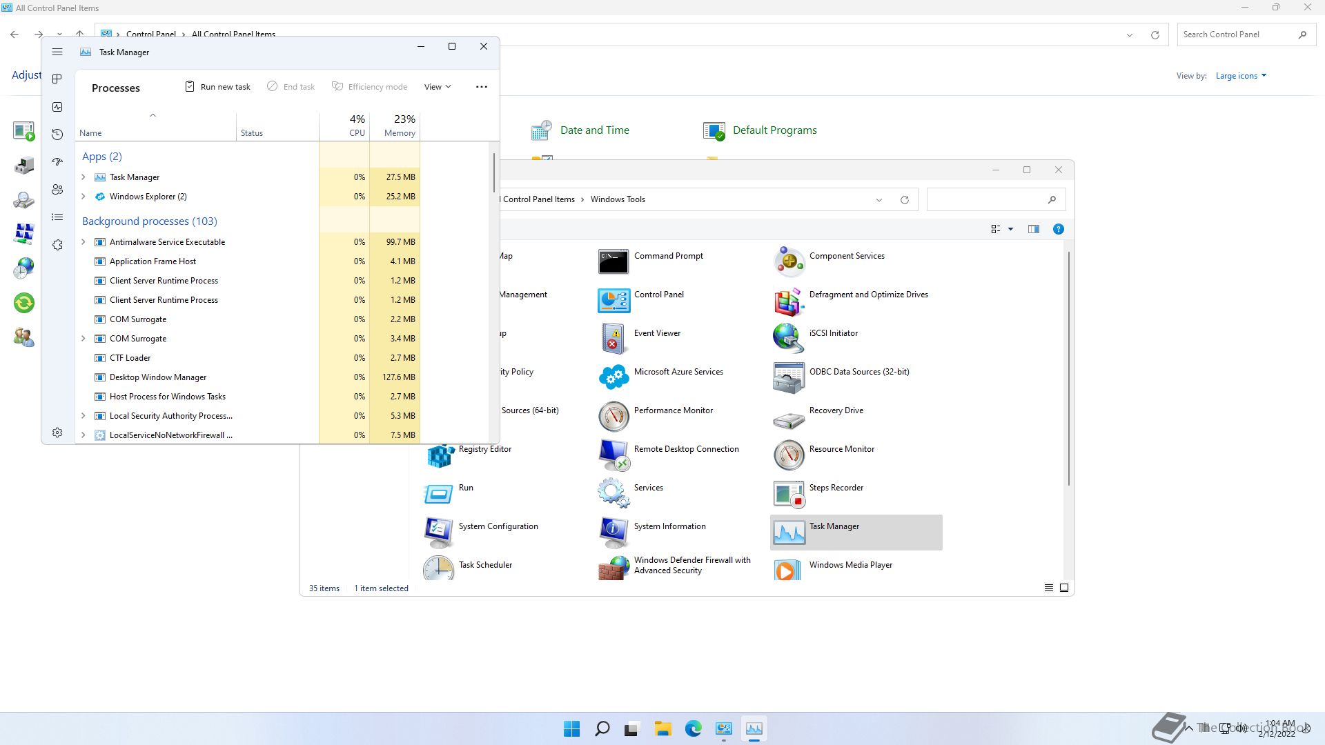The width and height of the screenshot is (1325, 745).
Task: Open the View dropdown in Task Manager
Action: click(x=438, y=87)
